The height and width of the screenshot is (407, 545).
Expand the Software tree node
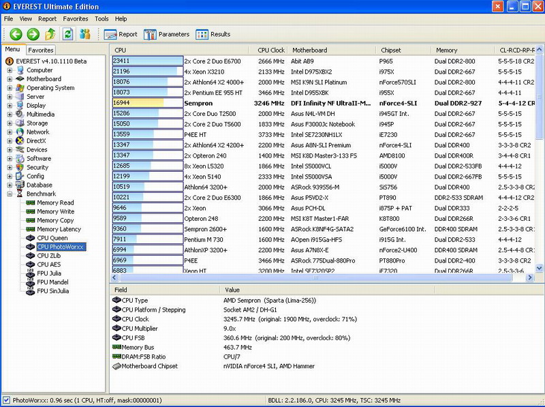[10, 158]
